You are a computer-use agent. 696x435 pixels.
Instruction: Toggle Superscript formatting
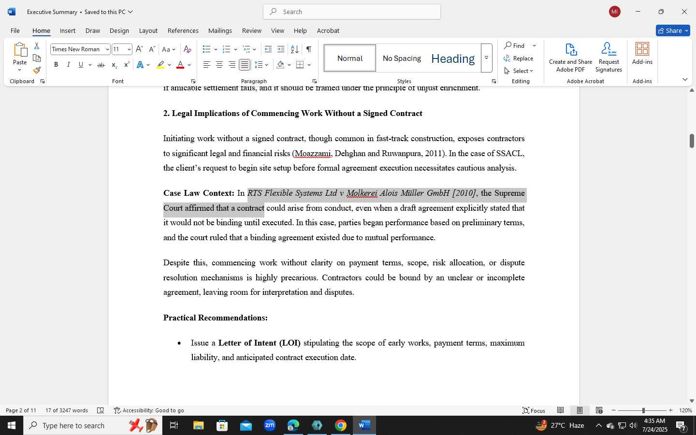point(127,65)
